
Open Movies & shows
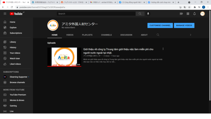[16, 100]
